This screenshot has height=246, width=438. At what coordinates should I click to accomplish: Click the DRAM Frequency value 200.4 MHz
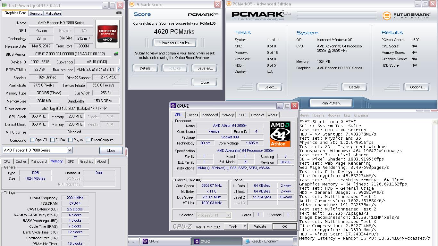point(75,198)
